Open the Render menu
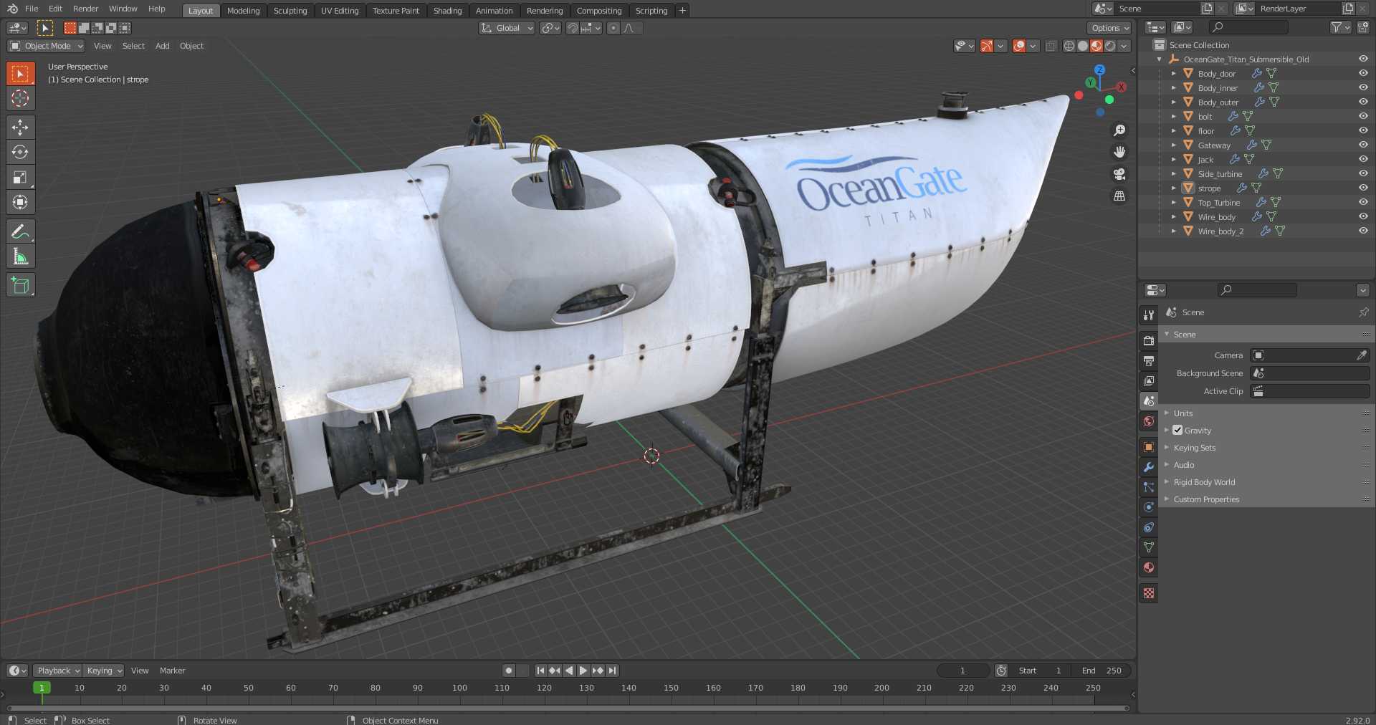 pos(85,9)
